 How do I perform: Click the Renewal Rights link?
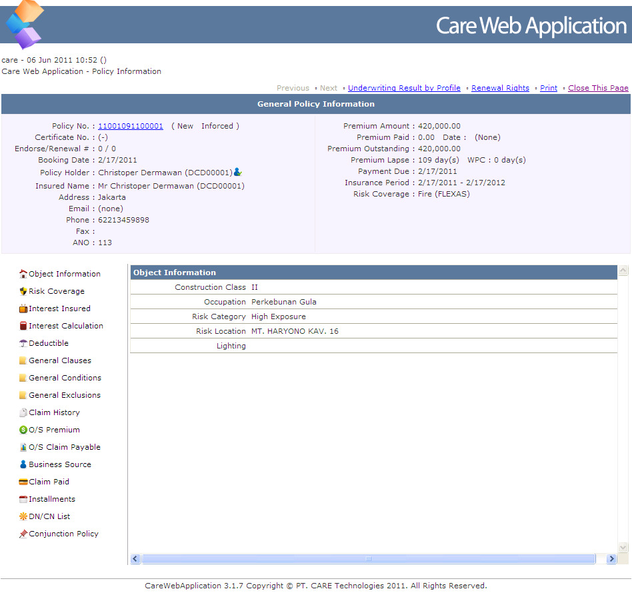pos(500,88)
